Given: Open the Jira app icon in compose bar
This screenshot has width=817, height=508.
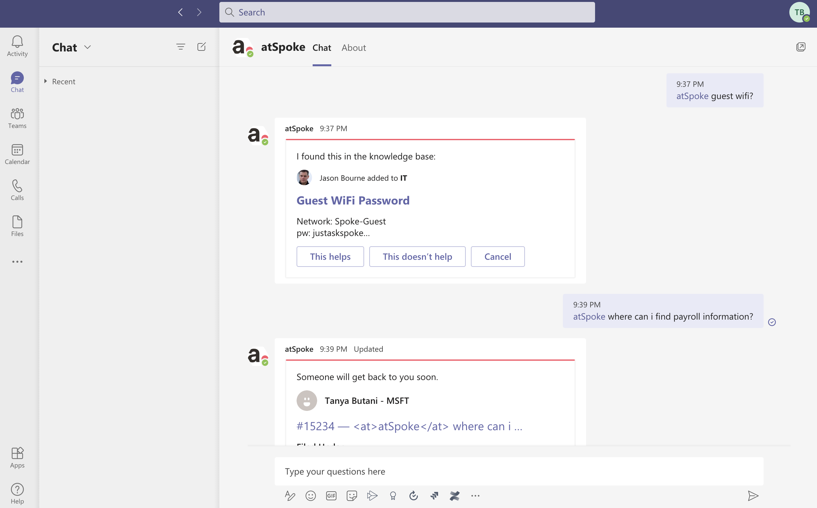Looking at the screenshot, I should tap(434, 495).
